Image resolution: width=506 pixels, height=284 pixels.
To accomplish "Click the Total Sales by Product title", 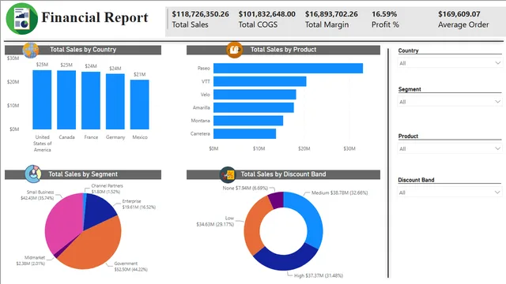I will (x=283, y=50).
